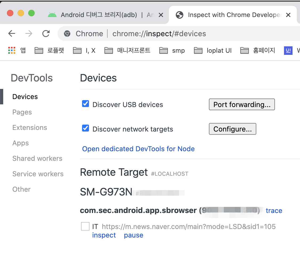Open the Port forwarding... dialog
The height and width of the screenshot is (254, 300).
click(x=242, y=104)
